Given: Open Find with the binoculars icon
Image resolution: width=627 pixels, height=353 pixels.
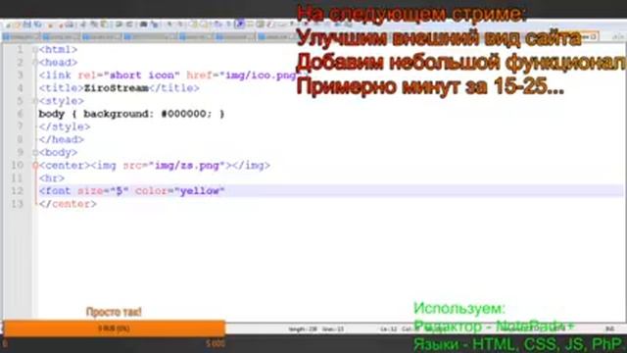Looking at the screenshot, I should [x=144, y=25].
